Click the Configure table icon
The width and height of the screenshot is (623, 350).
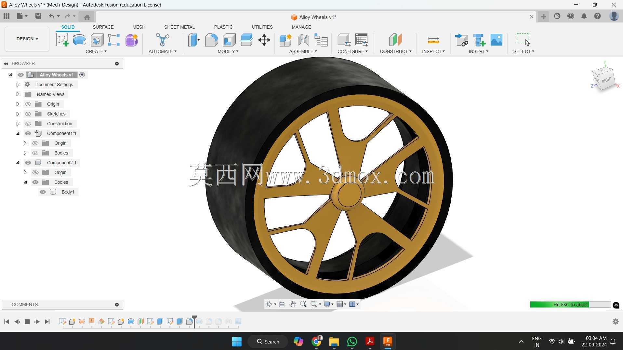[361, 40]
